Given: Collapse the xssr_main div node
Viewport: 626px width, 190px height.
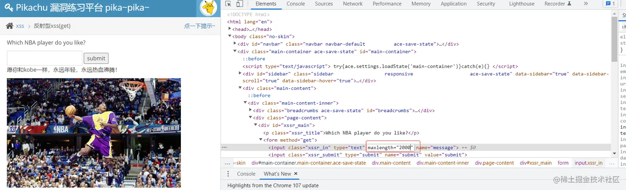Looking at the screenshot, I should (x=255, y=125).
